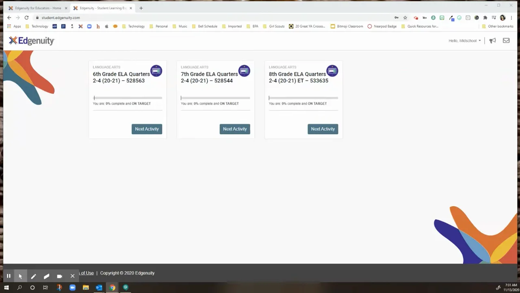Click the 8th Grade ELA progress bar

click(x=303, y=98)
